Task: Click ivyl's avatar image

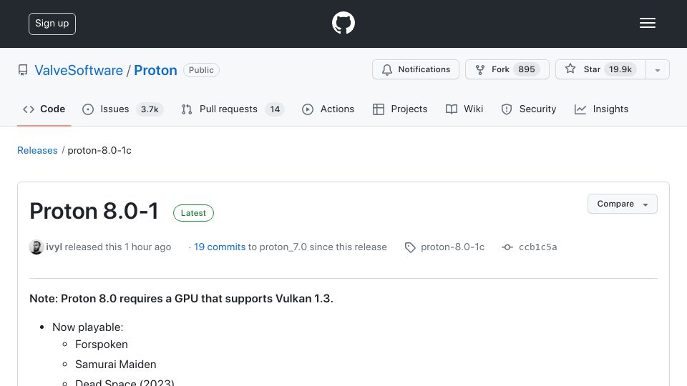Action: click(36, 247)
